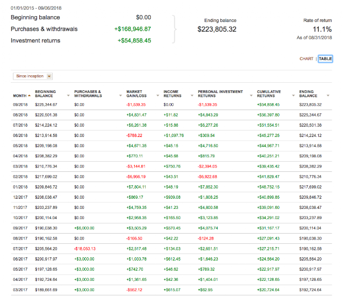The width and height of the screenshot is (344, 297).
Task: Click Cumulative Returns column sort arrow
Action: coord(293,96)
